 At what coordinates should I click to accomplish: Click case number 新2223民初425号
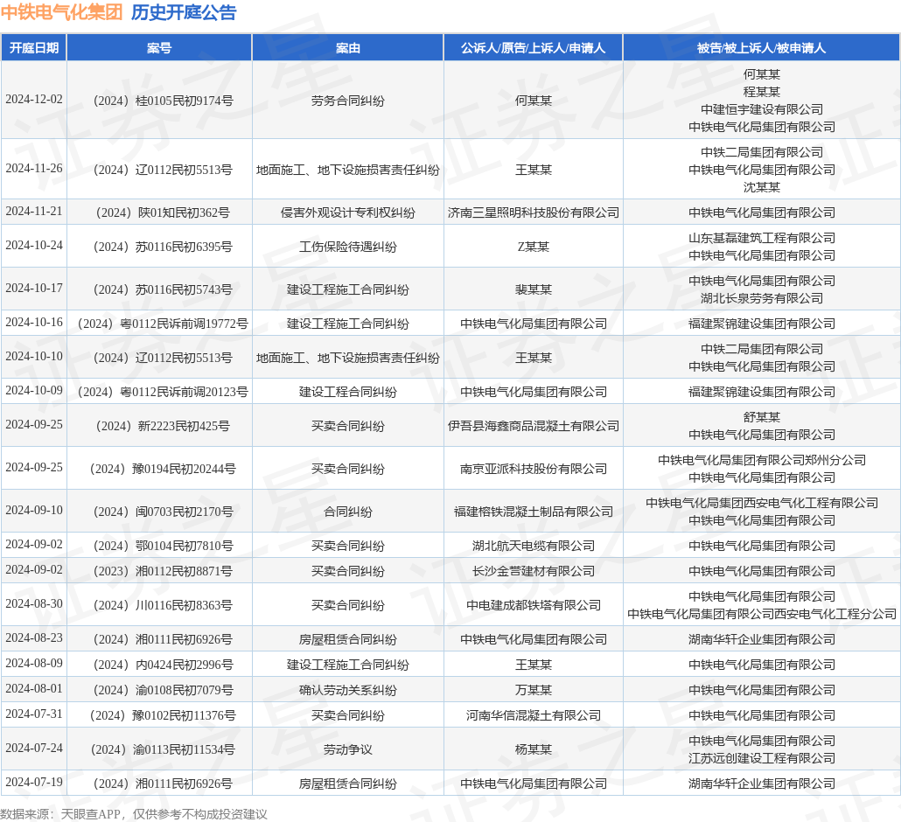coord(163,426)
